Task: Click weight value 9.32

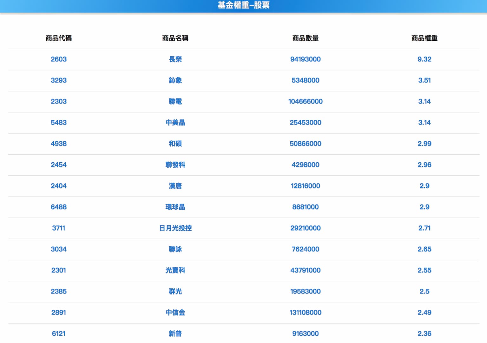Action: (424, 59)
